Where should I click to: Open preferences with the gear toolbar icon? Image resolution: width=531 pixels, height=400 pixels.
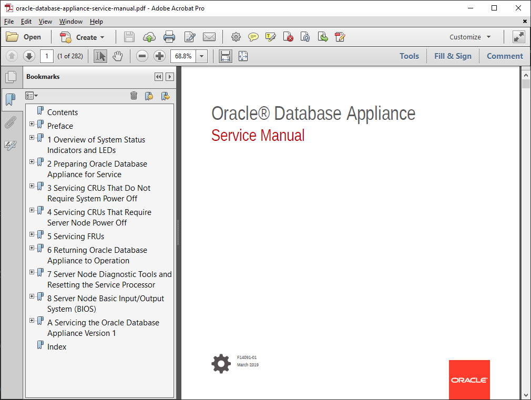coord(236,37)
